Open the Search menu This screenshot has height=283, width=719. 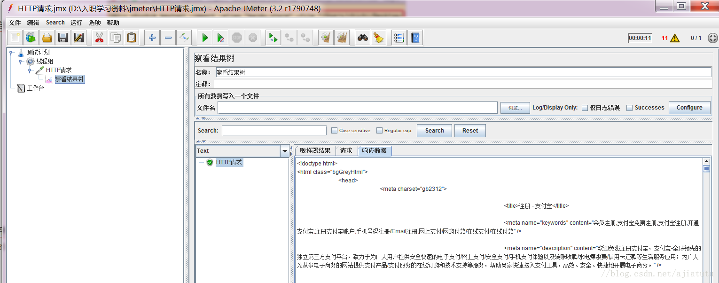click(55, 23)
